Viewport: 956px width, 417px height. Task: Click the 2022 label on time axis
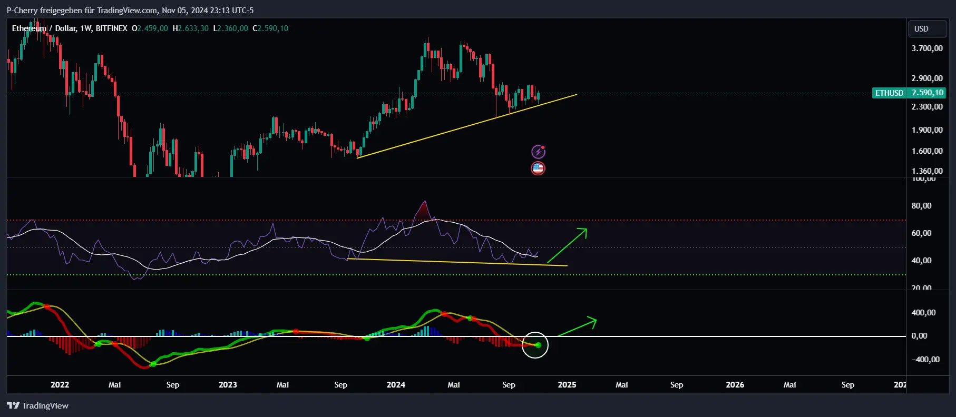(60, 385)
